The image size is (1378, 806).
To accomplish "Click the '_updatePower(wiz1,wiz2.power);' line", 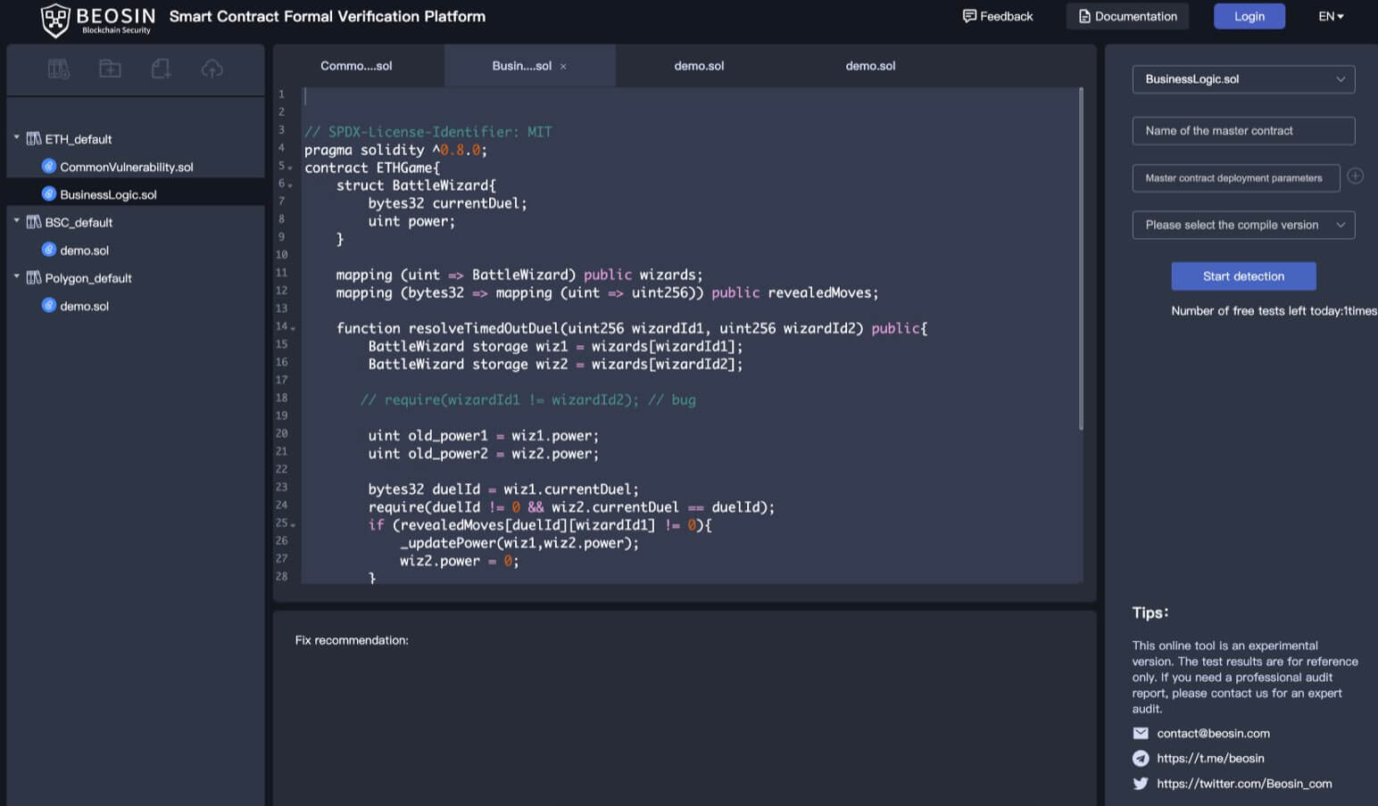I will click(519, 542).
